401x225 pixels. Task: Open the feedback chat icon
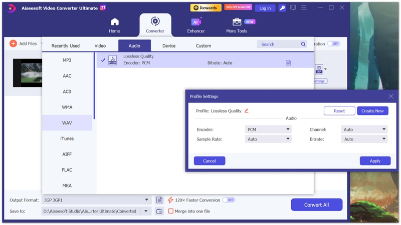[293, 7]
